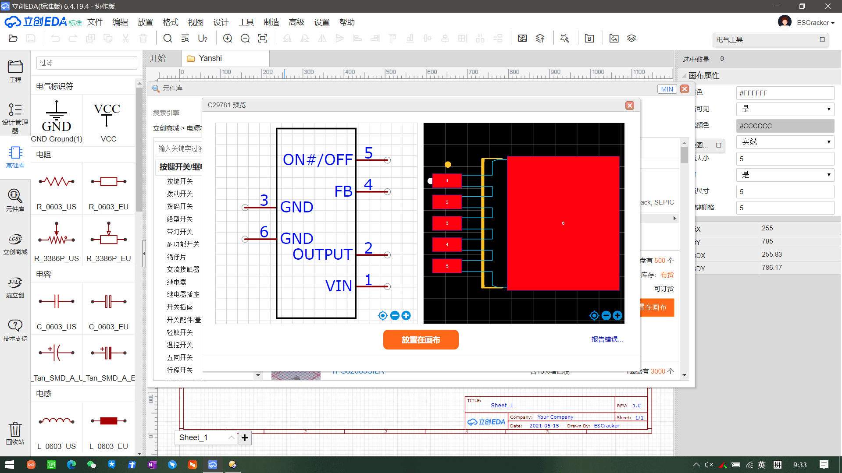This screenshot has width=842, height=473.
Task: Click the 电气工具 panel detach checkbox
Action: click(822, 39)
